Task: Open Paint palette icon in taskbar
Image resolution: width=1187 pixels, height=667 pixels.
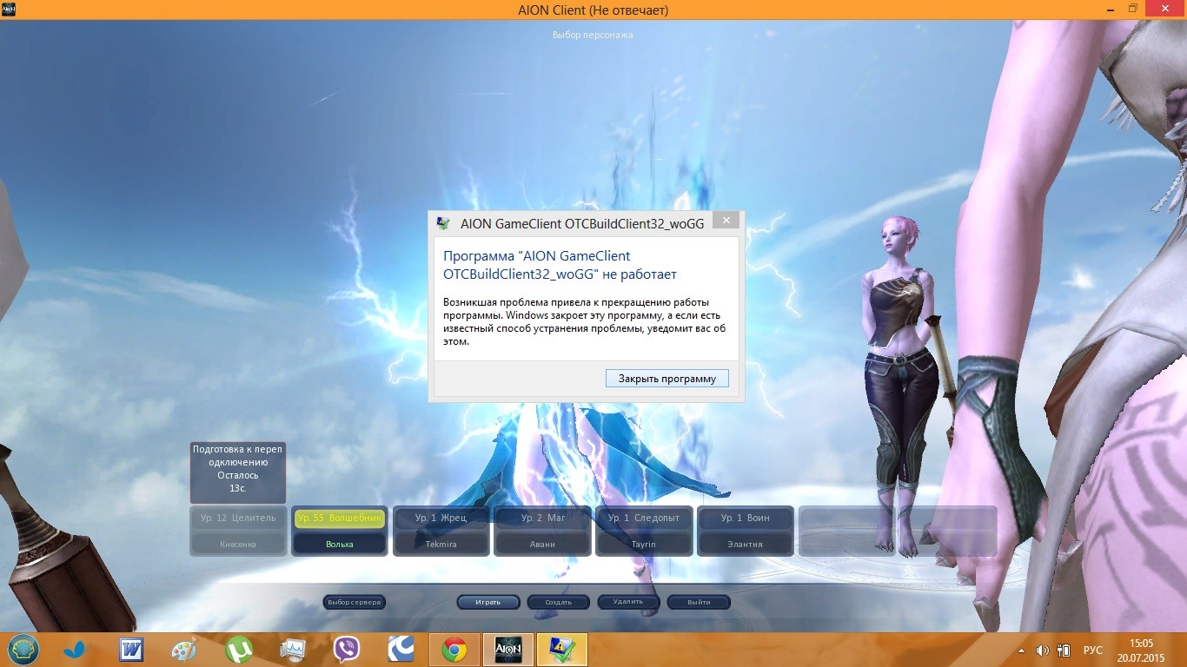Action: point(184,650)
